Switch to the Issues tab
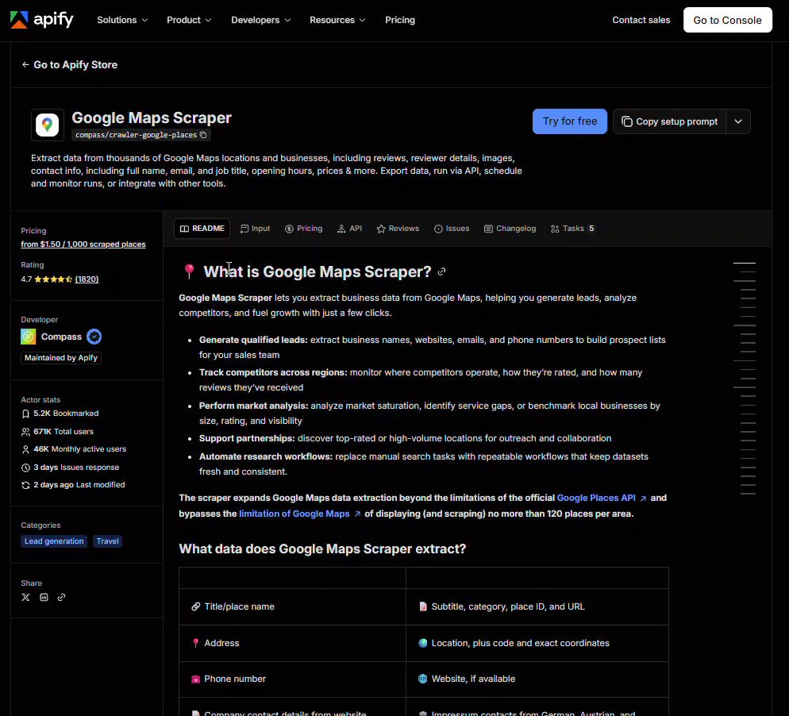Image resolution: width=789 pixels, height=716 pixels. [x=452, y=229]
